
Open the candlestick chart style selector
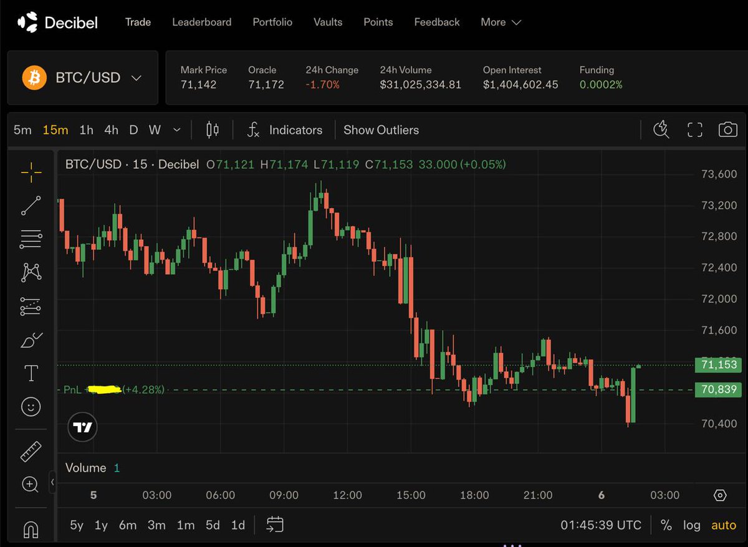click(213, 130)
